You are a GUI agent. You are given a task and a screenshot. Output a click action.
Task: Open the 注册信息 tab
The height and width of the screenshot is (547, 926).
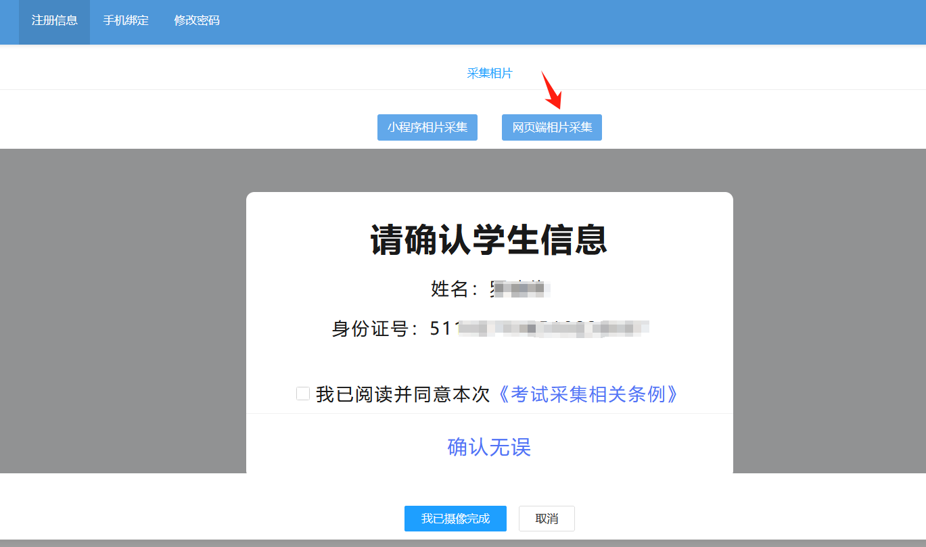[x=54, y=20]
